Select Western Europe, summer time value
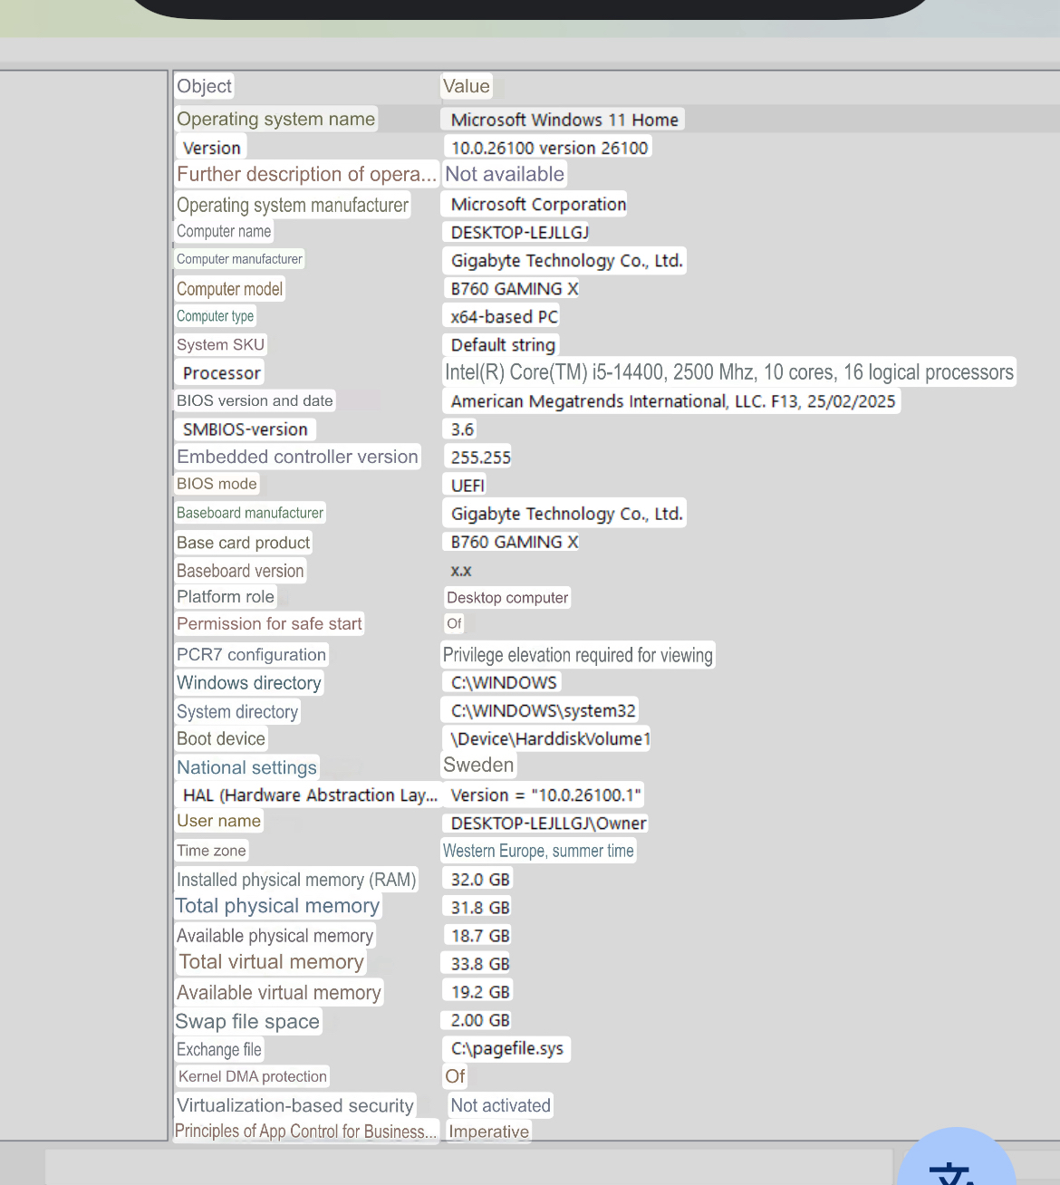The width and height of the screenshot is (1060, 1185). point(538,851)
